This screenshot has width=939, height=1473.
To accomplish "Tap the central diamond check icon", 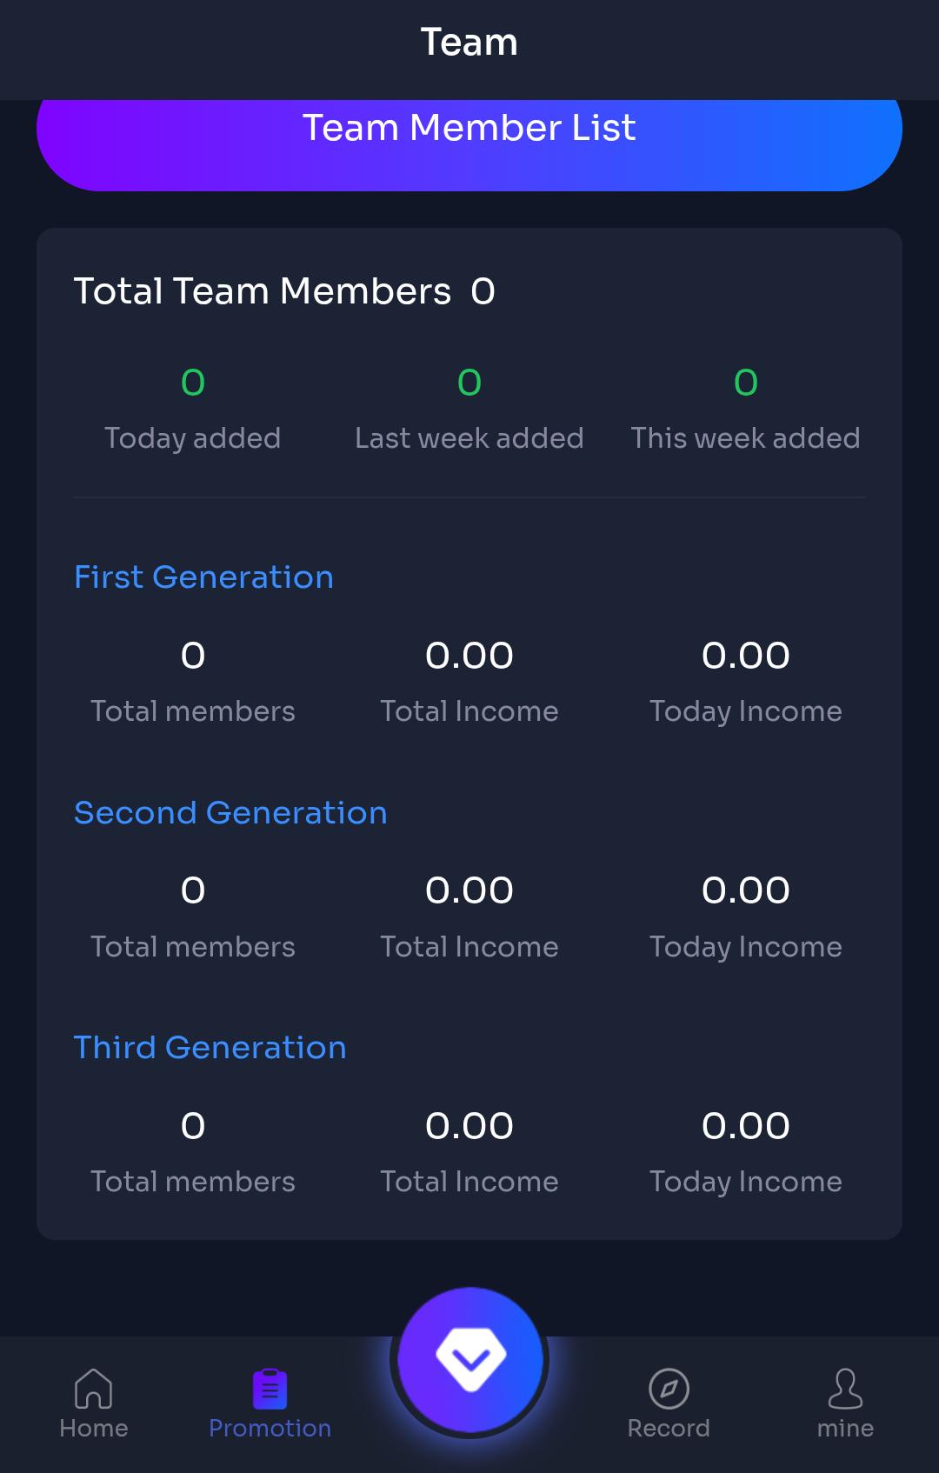I will (x=469, y=1358).
